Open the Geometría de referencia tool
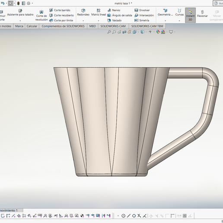This screenshot has width=223, height=223. coord(165,13)
